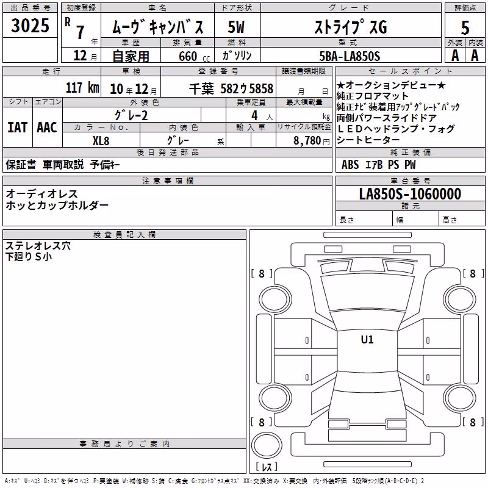Click the seating capacity 4 人
Screen dimensions: 488x488
(262, 116)
